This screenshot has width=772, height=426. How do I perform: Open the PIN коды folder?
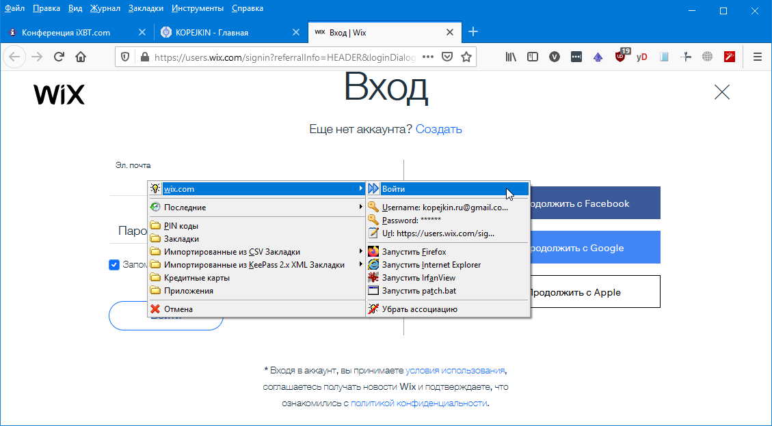pos(256,226)
